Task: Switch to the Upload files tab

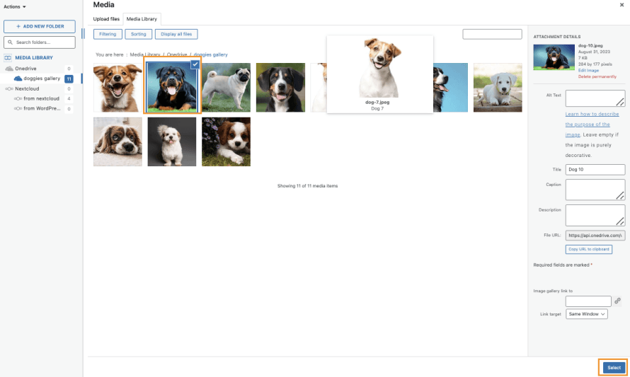Action: (106, 19)
